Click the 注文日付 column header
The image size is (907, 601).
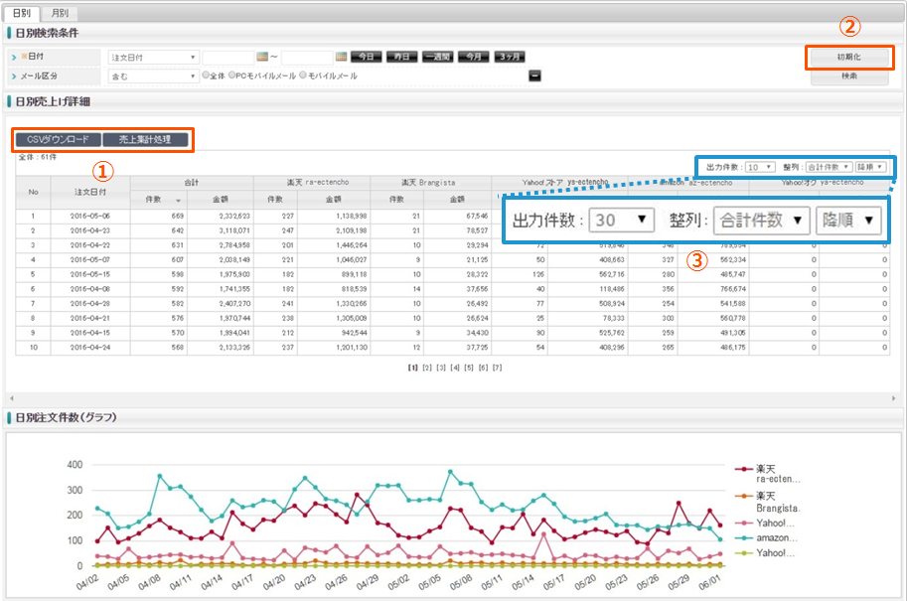[90, 192]
